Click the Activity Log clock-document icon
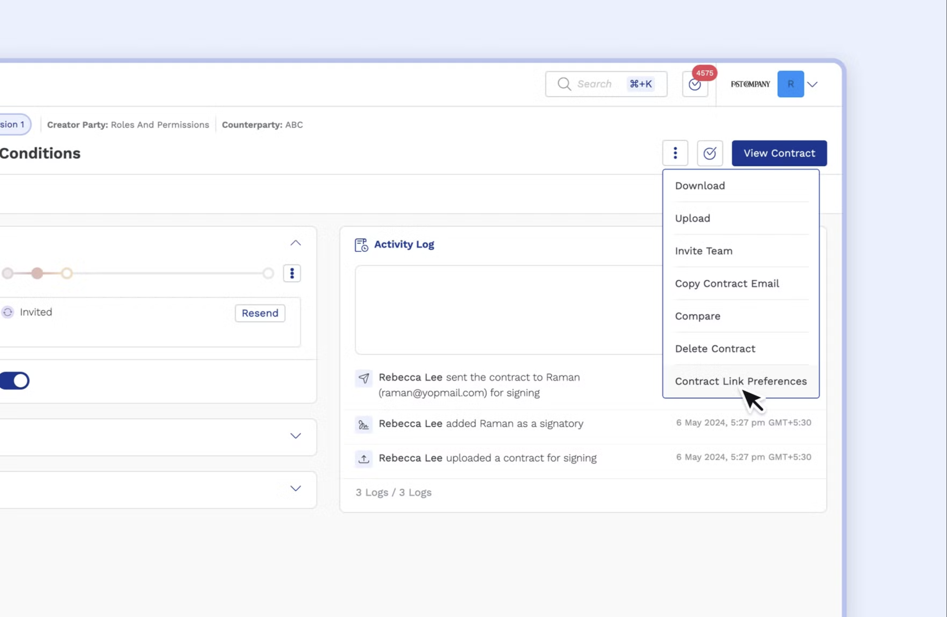 pyautogui.click(x=361, y=245)
